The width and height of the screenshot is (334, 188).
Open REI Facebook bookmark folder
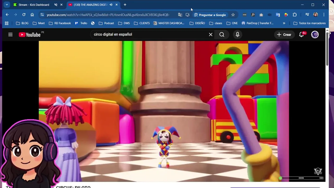(x=60, y=23)
